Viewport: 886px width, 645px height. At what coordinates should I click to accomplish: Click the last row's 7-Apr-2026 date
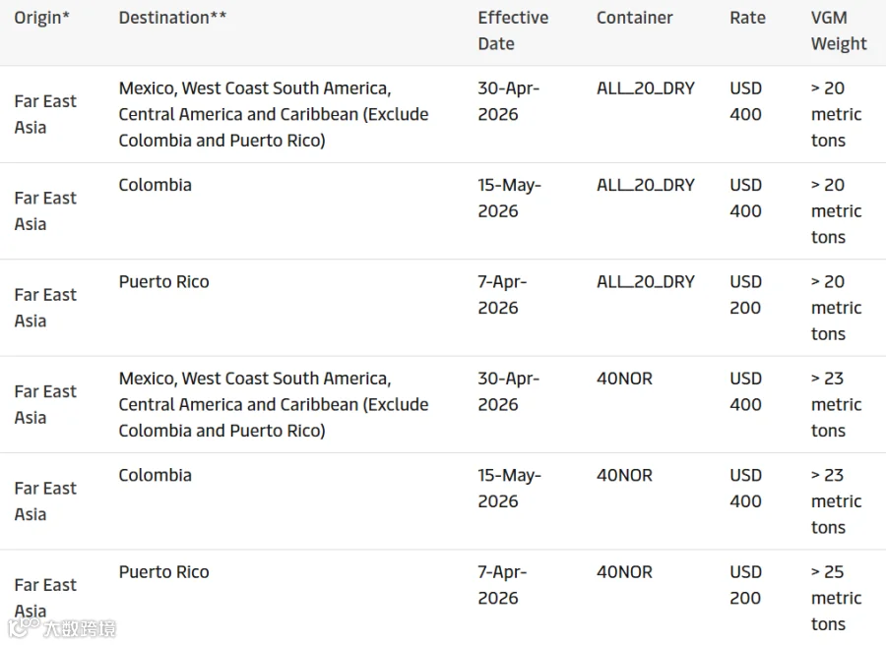pos(502,585)
